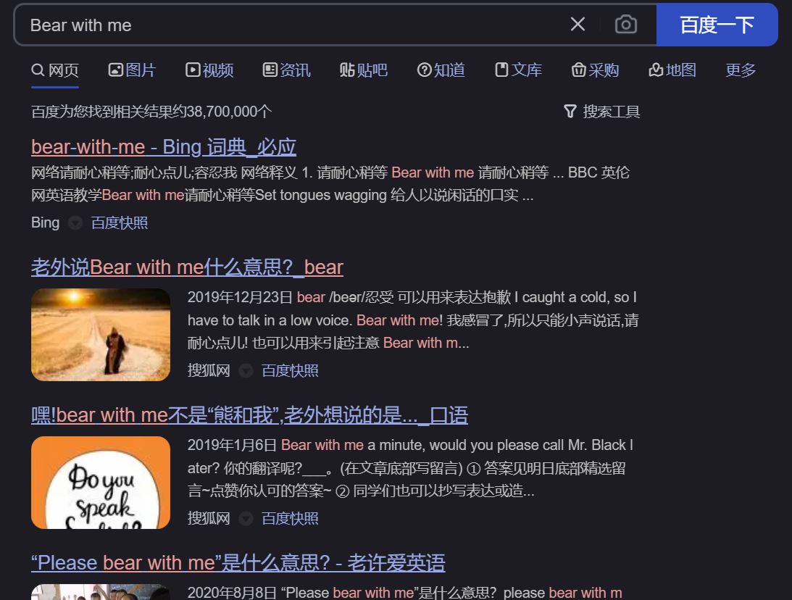Expand dropdown arrow in 2019年12月23日 result
This screenshot has height=600, width=792.
pos(246,371)
